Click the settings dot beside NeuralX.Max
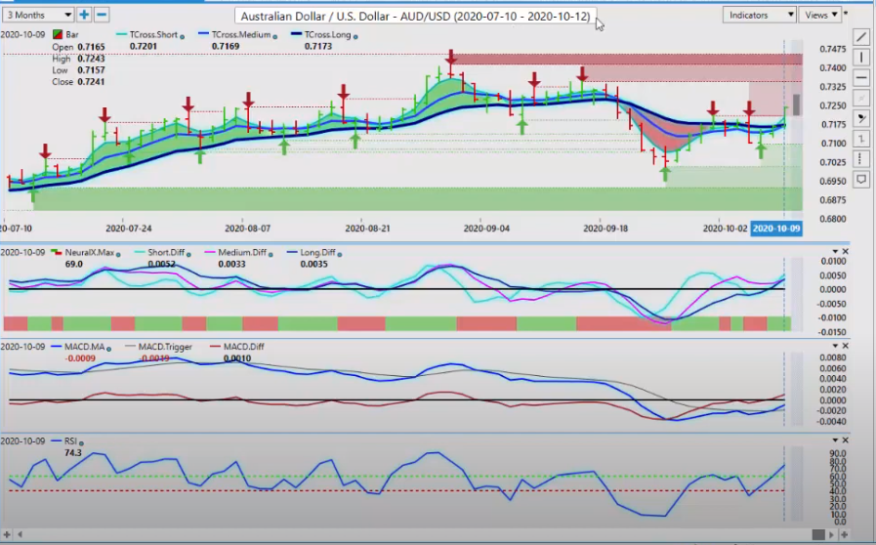Viewport: 876px width, 545px height. tap(118, 254)
